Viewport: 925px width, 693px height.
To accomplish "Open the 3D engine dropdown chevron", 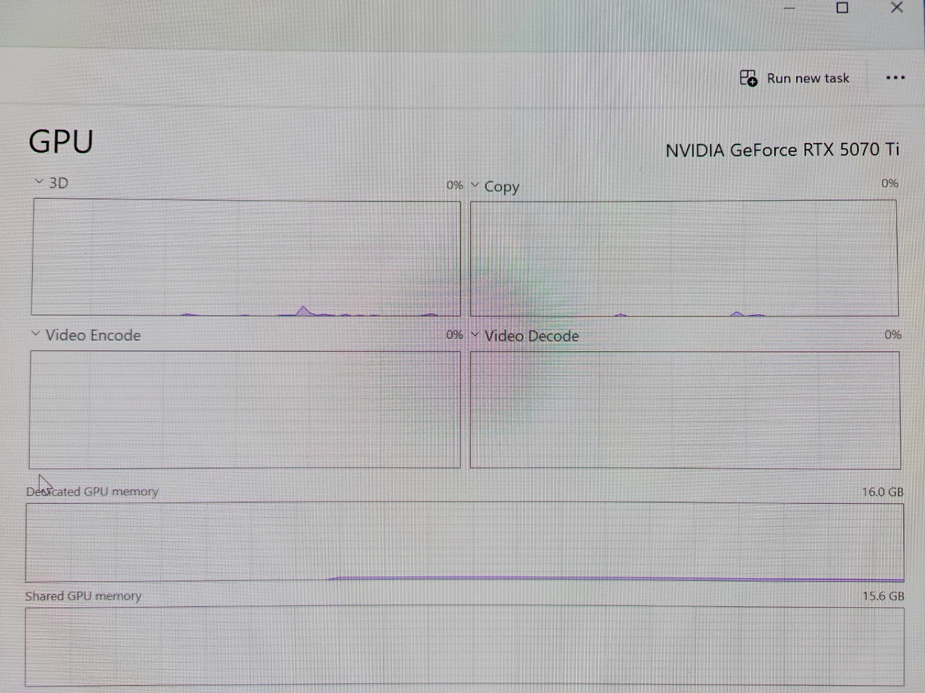I will tap(39, 182).
